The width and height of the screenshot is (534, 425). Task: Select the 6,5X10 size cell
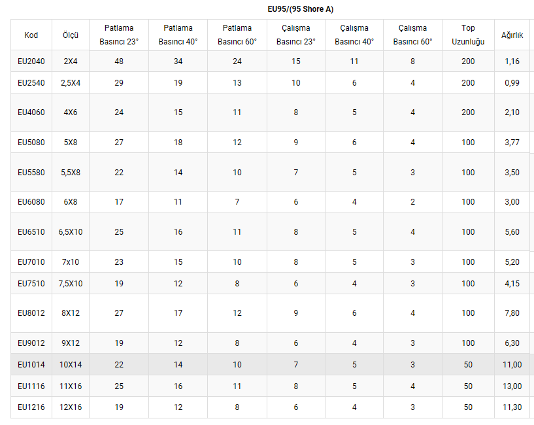(x=71, y=232)
